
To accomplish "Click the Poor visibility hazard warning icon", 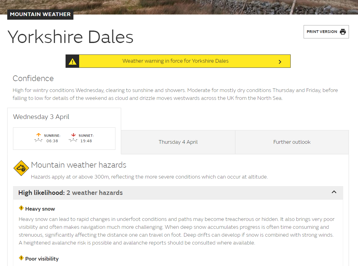I will [x=21, y=258].
